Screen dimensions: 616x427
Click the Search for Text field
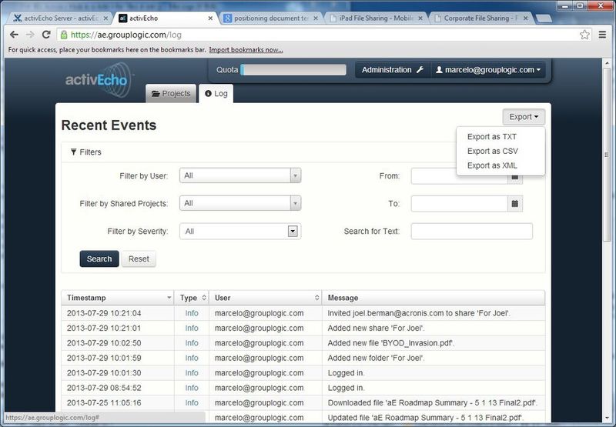(x=472, y=231)
